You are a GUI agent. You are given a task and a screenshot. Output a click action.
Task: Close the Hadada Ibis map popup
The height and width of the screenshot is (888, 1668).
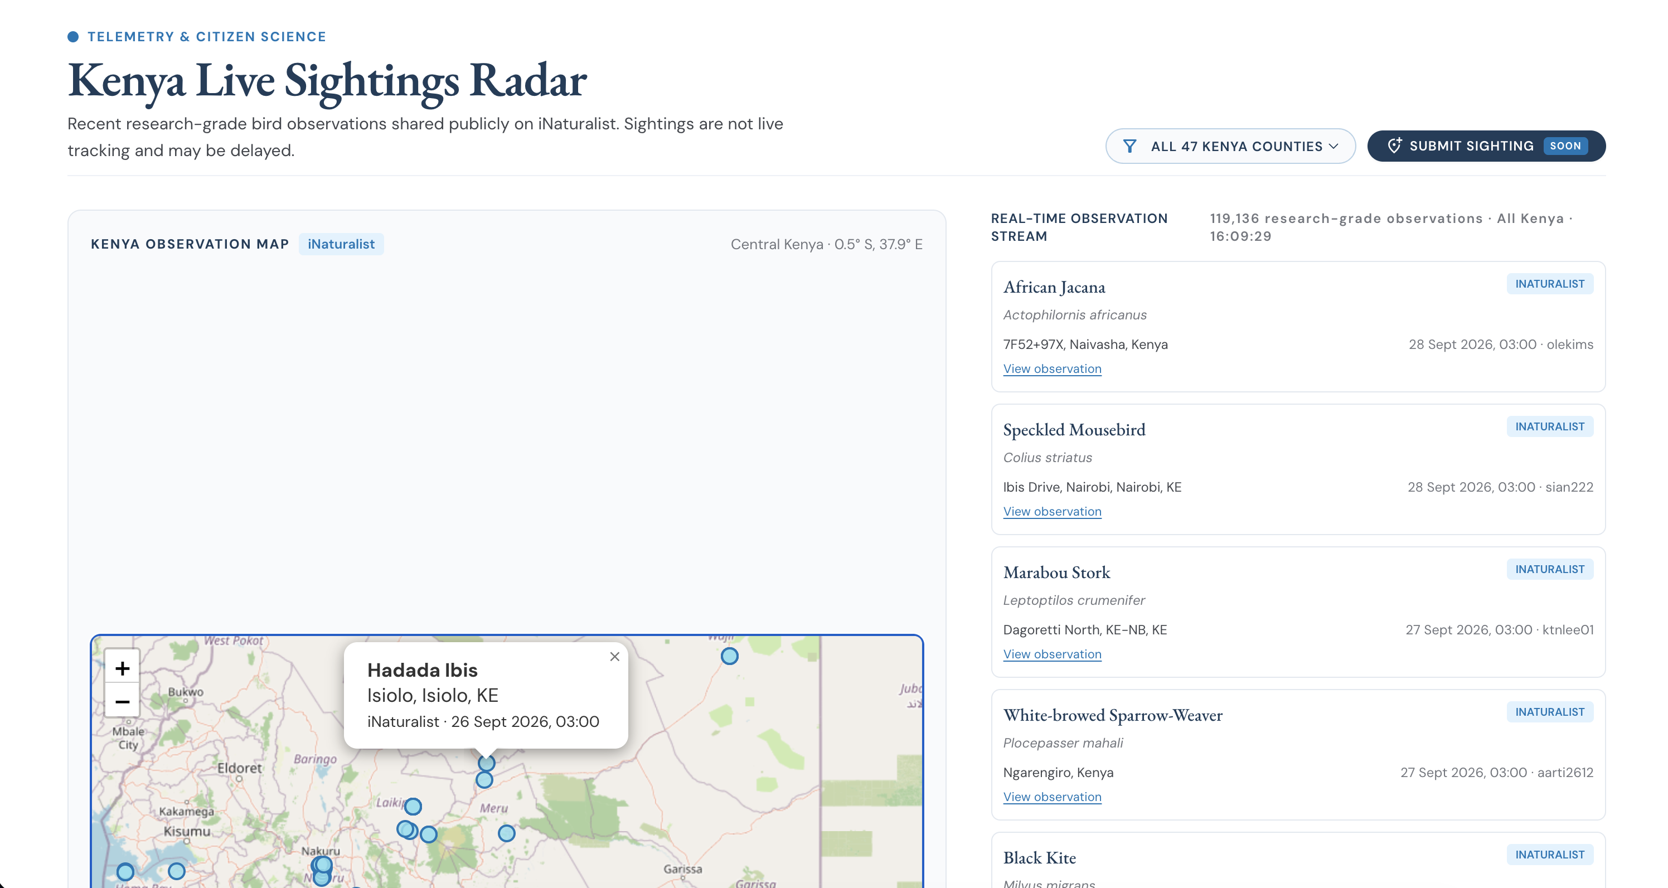pyautogui.click(x=614, y=656)
